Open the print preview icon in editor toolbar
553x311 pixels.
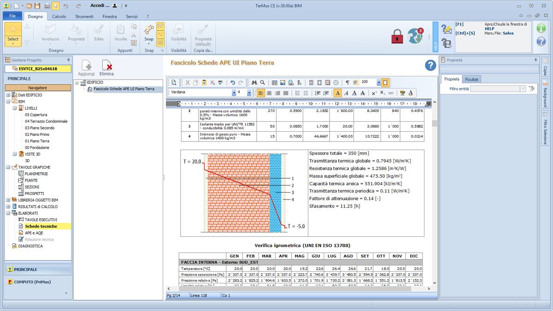[x=174, y=82]
